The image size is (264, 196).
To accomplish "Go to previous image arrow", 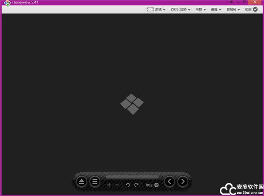I will (x=169, y=181).
